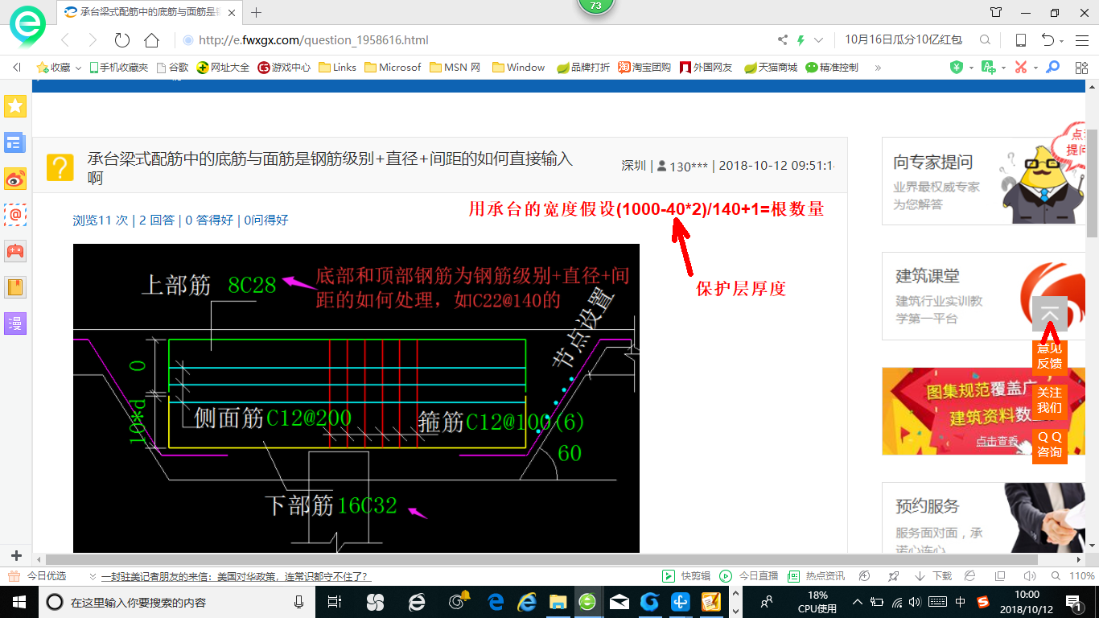Open the MSN 网 bookmark folder
Image resolution: width=1099 pixels, height=618 pixels.
click(x=455, y=68)
